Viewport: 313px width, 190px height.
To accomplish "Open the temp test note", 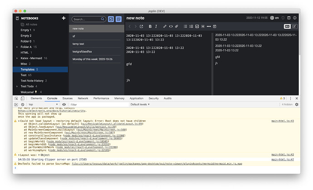I will pyautogui.click(x=97, y=44).
